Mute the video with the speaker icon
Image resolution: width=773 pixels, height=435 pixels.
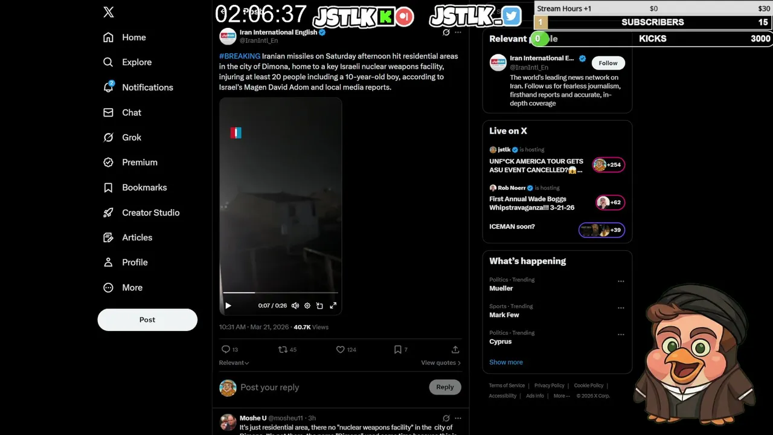point(295,306)
